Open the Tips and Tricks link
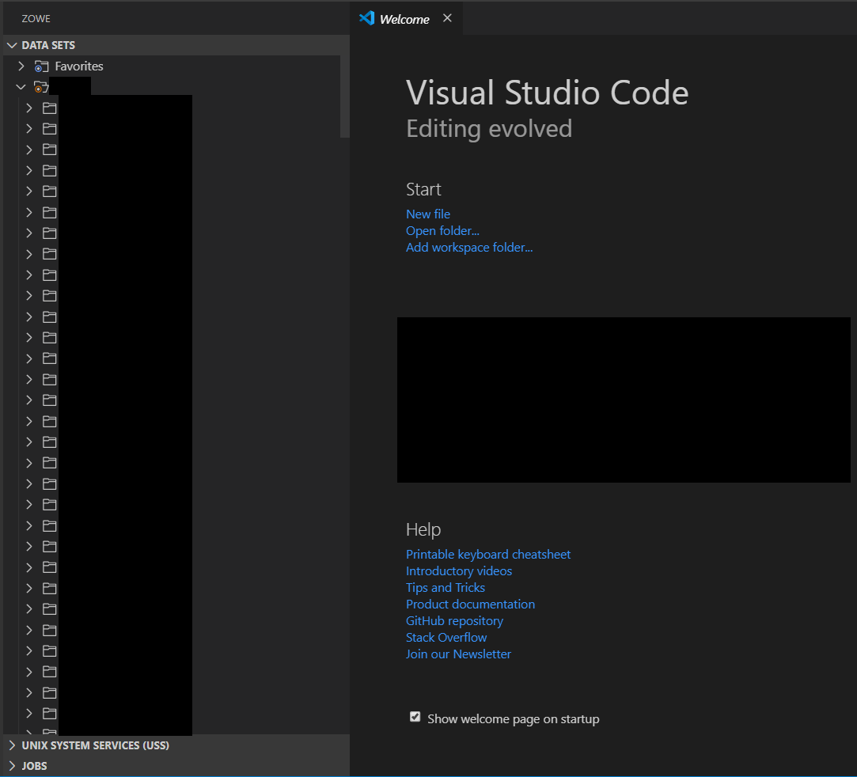 pyautogui.click(x=446, y=588)
